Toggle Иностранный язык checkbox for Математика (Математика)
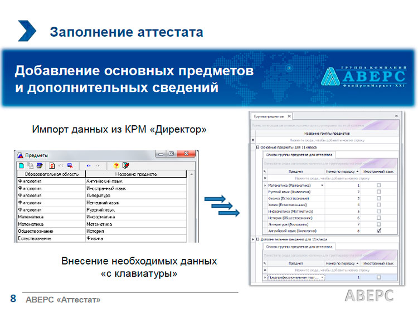Viewport: 418px width, 309px height. [x=378, y=185]
